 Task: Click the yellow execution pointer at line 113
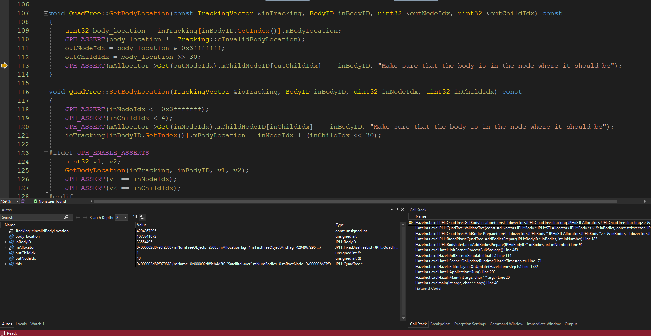pos(5,65)
